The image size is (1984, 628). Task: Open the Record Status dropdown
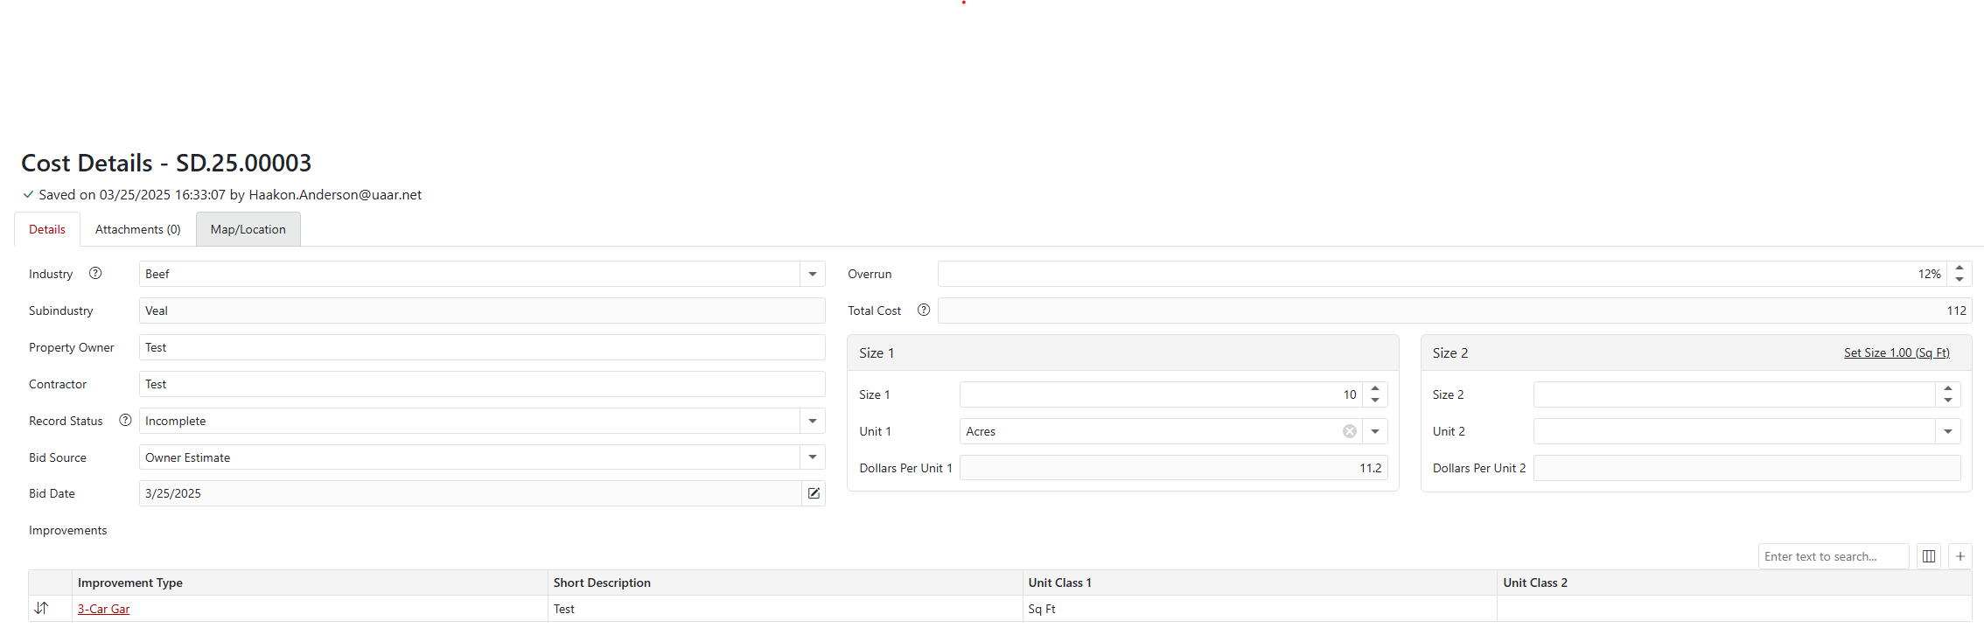click(812, 421)
